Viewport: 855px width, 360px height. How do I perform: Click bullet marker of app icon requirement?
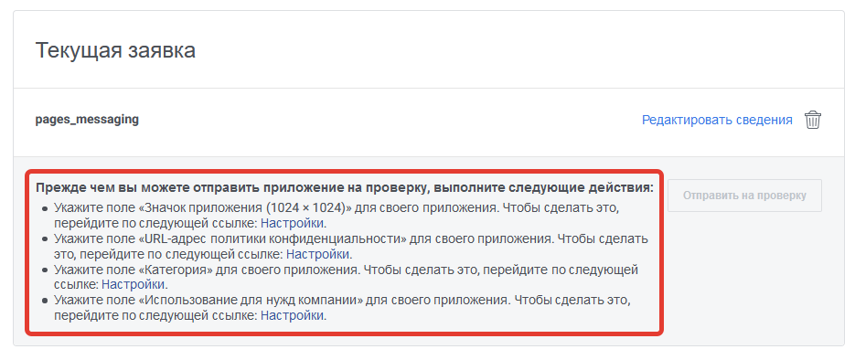click(44, 208)
